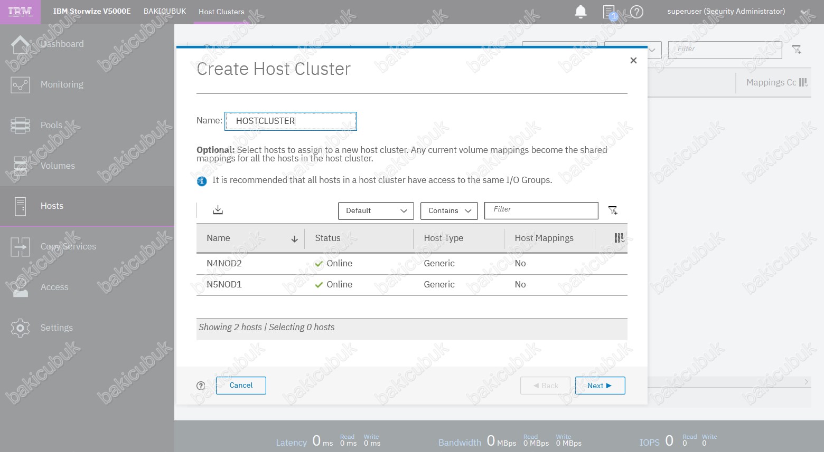Click the BAKICUBUK system name

tap(165, 11)
